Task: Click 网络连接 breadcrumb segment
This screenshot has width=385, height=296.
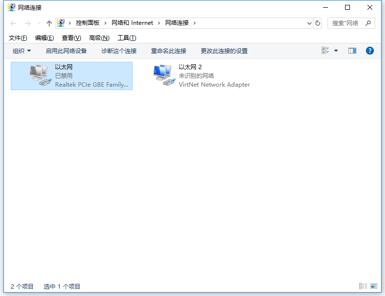Action: tap(177, 23)
